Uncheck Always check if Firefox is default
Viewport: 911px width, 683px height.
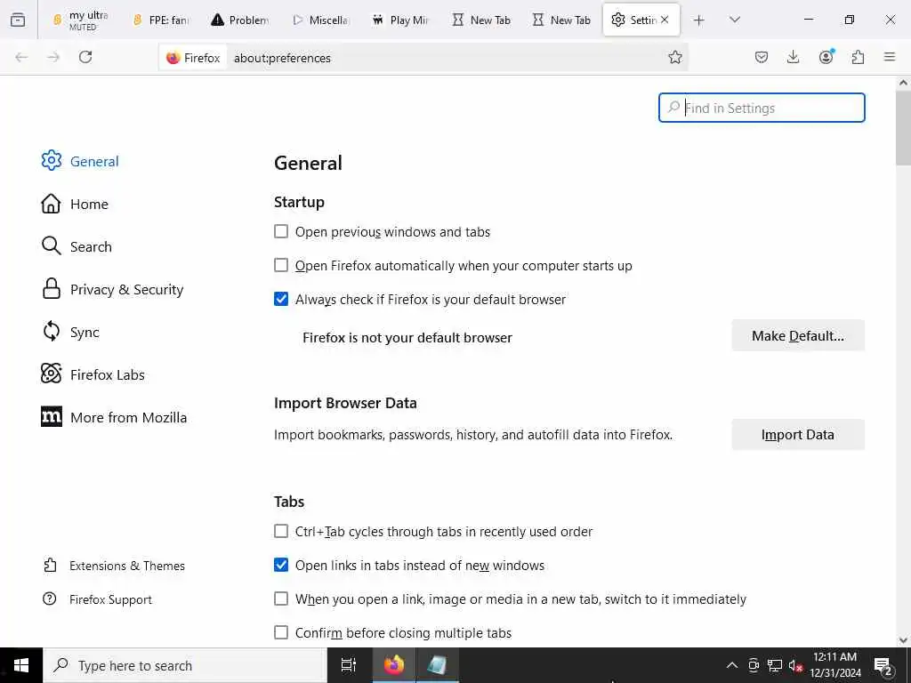281,300
